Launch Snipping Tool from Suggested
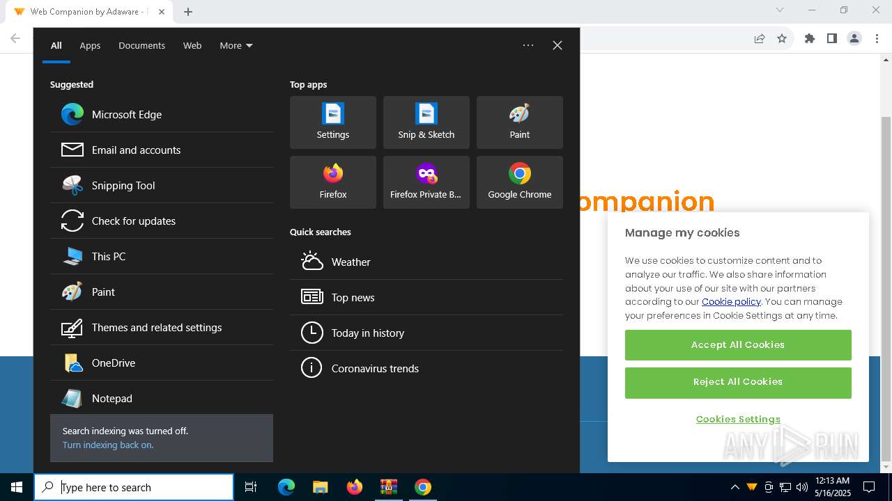Screen dimensions: 892x501 pos(162,185)
